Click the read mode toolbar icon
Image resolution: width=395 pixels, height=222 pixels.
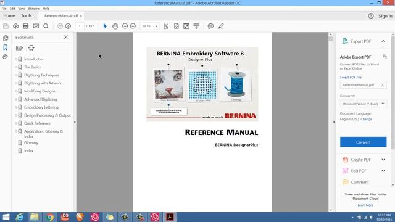pyautogui.click(x=196, y=26)
